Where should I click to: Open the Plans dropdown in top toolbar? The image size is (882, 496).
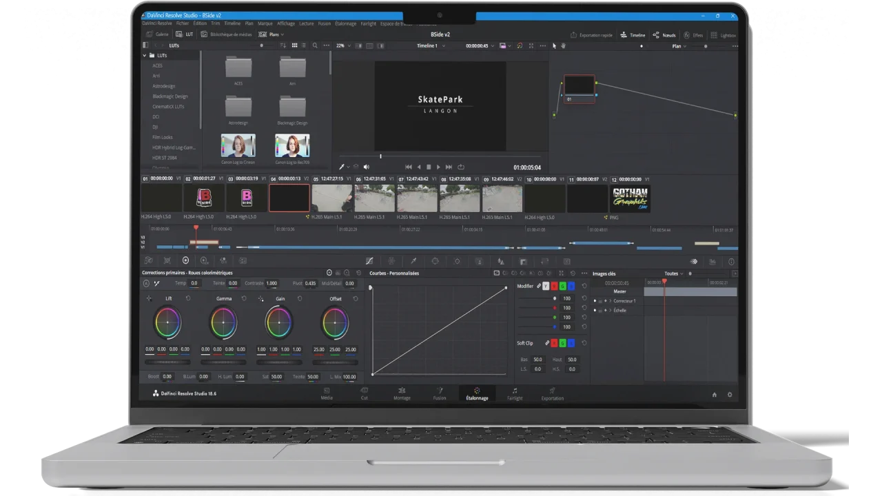[x=271, y=34]
